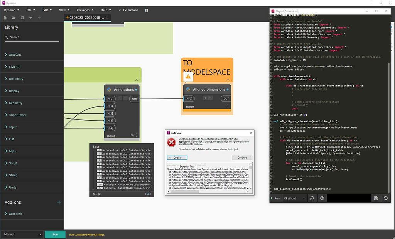The width and height of the screenshot is (395, 239).
Task: Click the undo arrow icon
Action: pyautogui.click(x=30, y=18)
